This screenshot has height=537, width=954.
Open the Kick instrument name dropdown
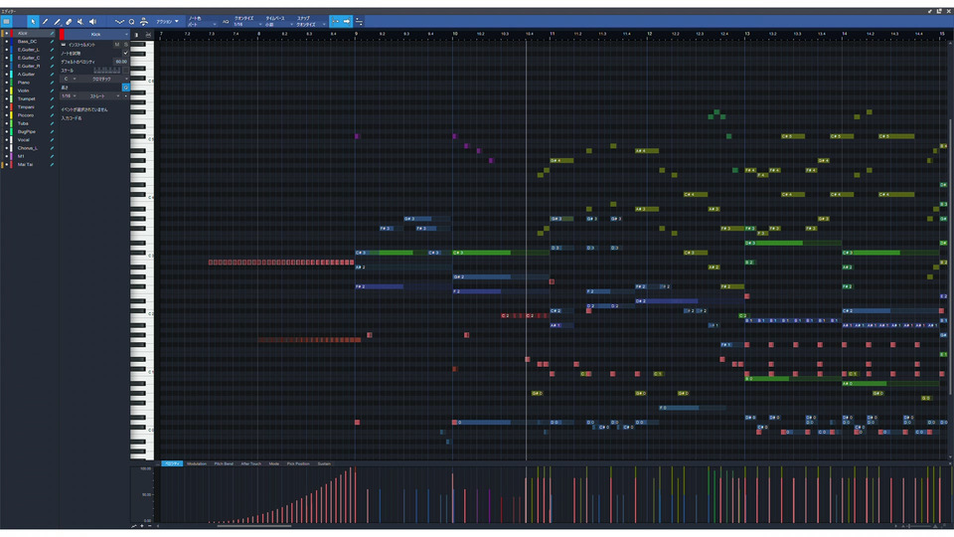coord(96,34)
